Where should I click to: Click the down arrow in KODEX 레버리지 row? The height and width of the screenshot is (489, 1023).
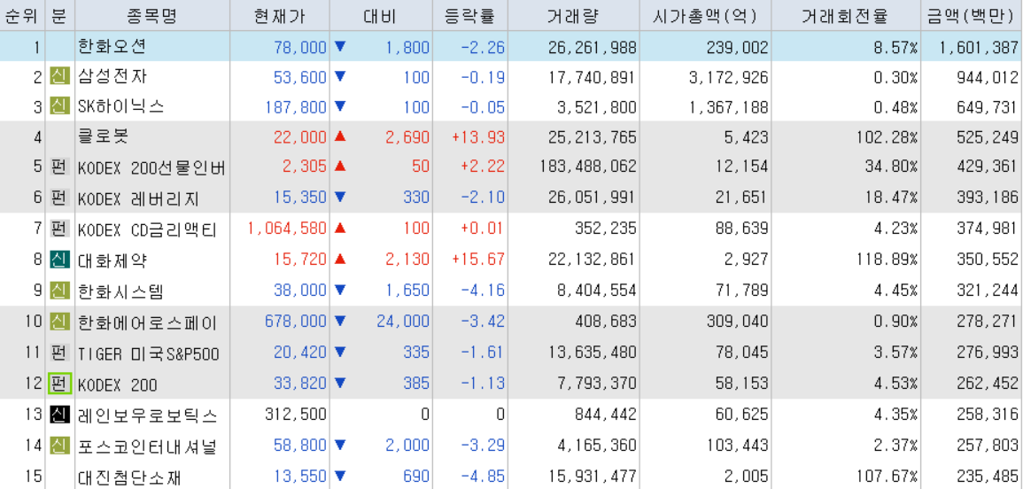tap(339, 198)
